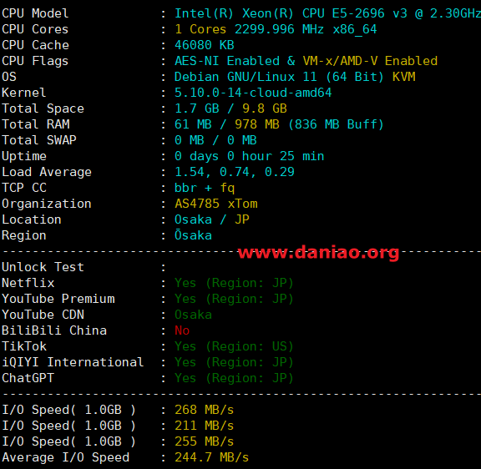
Task: Click TikTok 'Yes (Region: US)' result
Action: point(234,346)
